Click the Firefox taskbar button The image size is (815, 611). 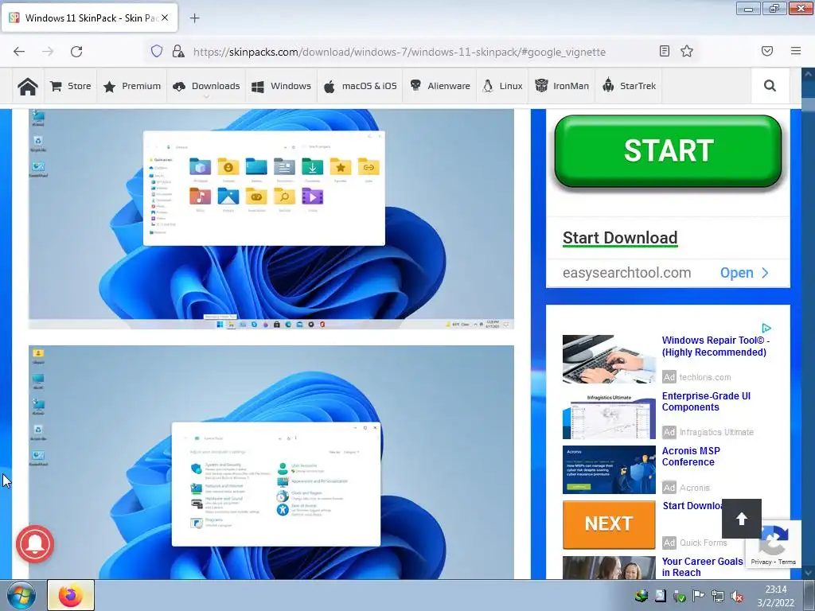(x=71, y=595)
